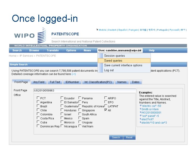The width and height of the screenshot is (196, 147).
Task: Uncheck the All offices checkbox
Action: coord(106,110)
